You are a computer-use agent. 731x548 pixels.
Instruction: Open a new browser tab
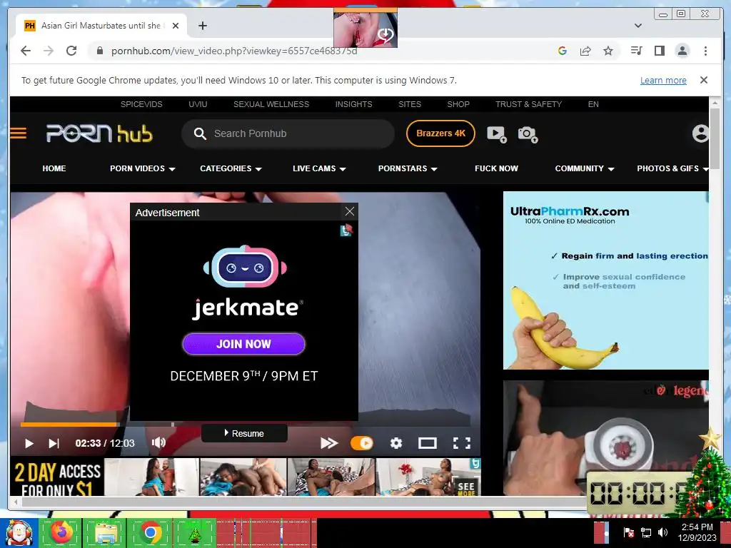point(202,26)
